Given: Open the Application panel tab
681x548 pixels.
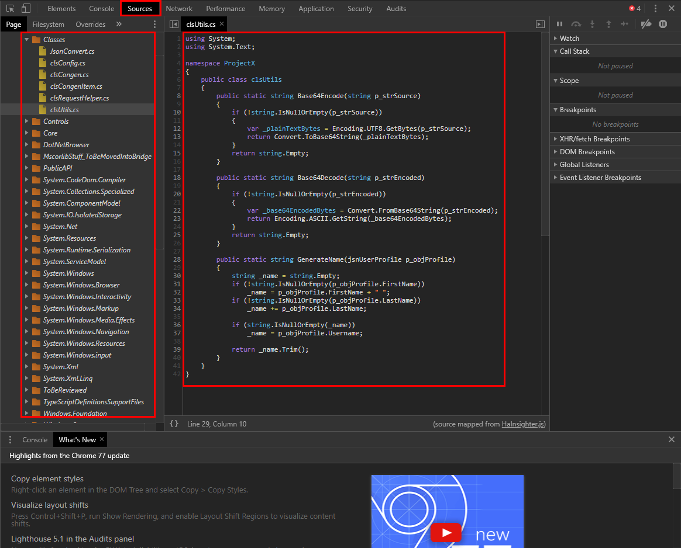Looking at the screenshot, I should [x=316, y=8].
